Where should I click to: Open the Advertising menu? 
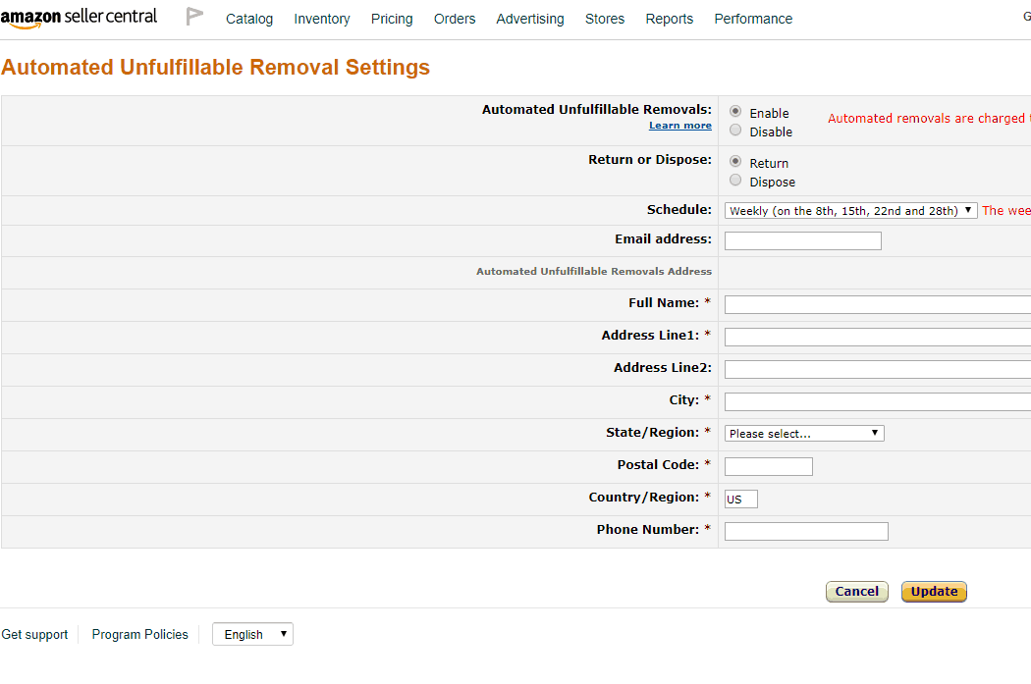pos(530,19)
